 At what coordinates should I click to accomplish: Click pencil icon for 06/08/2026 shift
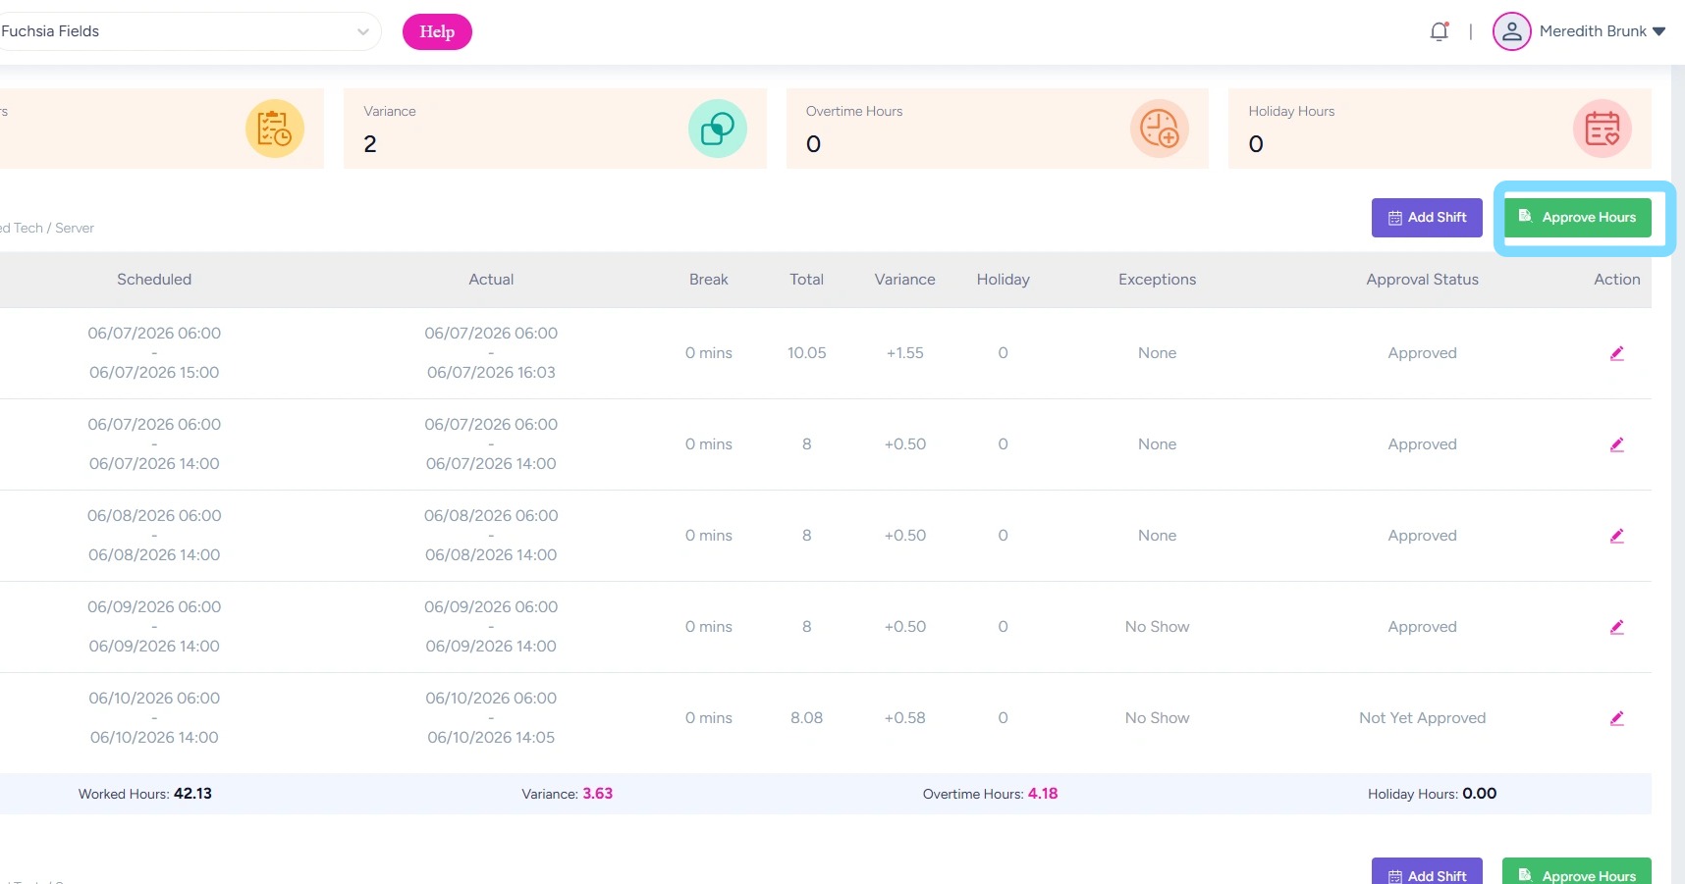pos(1616,536)
